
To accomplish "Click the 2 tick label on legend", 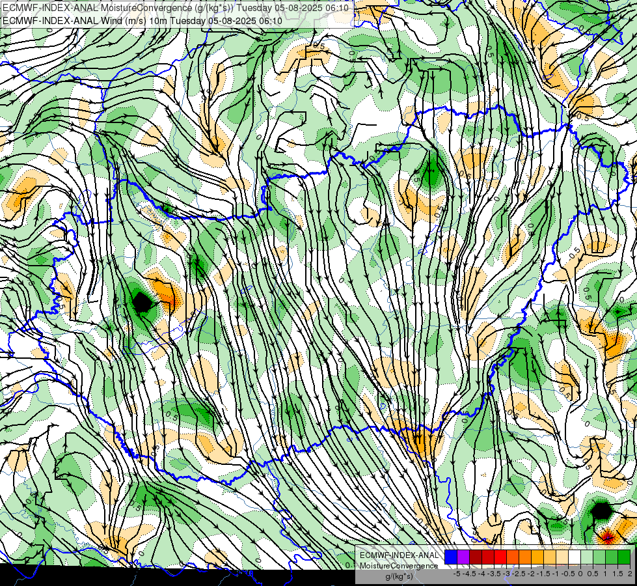I will (630, 574).
